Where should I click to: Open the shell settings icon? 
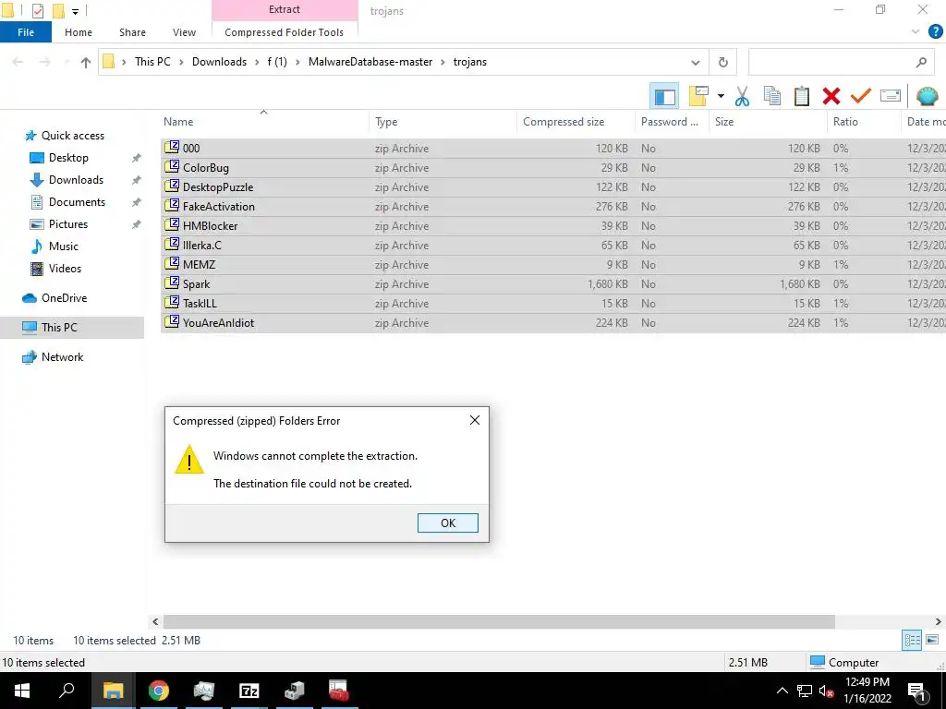tap(927, 96)
